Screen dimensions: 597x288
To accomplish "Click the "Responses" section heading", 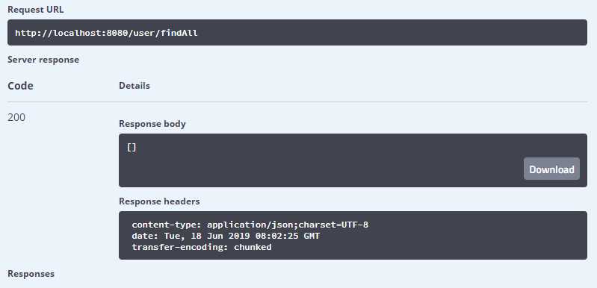I will pos(31,274).
